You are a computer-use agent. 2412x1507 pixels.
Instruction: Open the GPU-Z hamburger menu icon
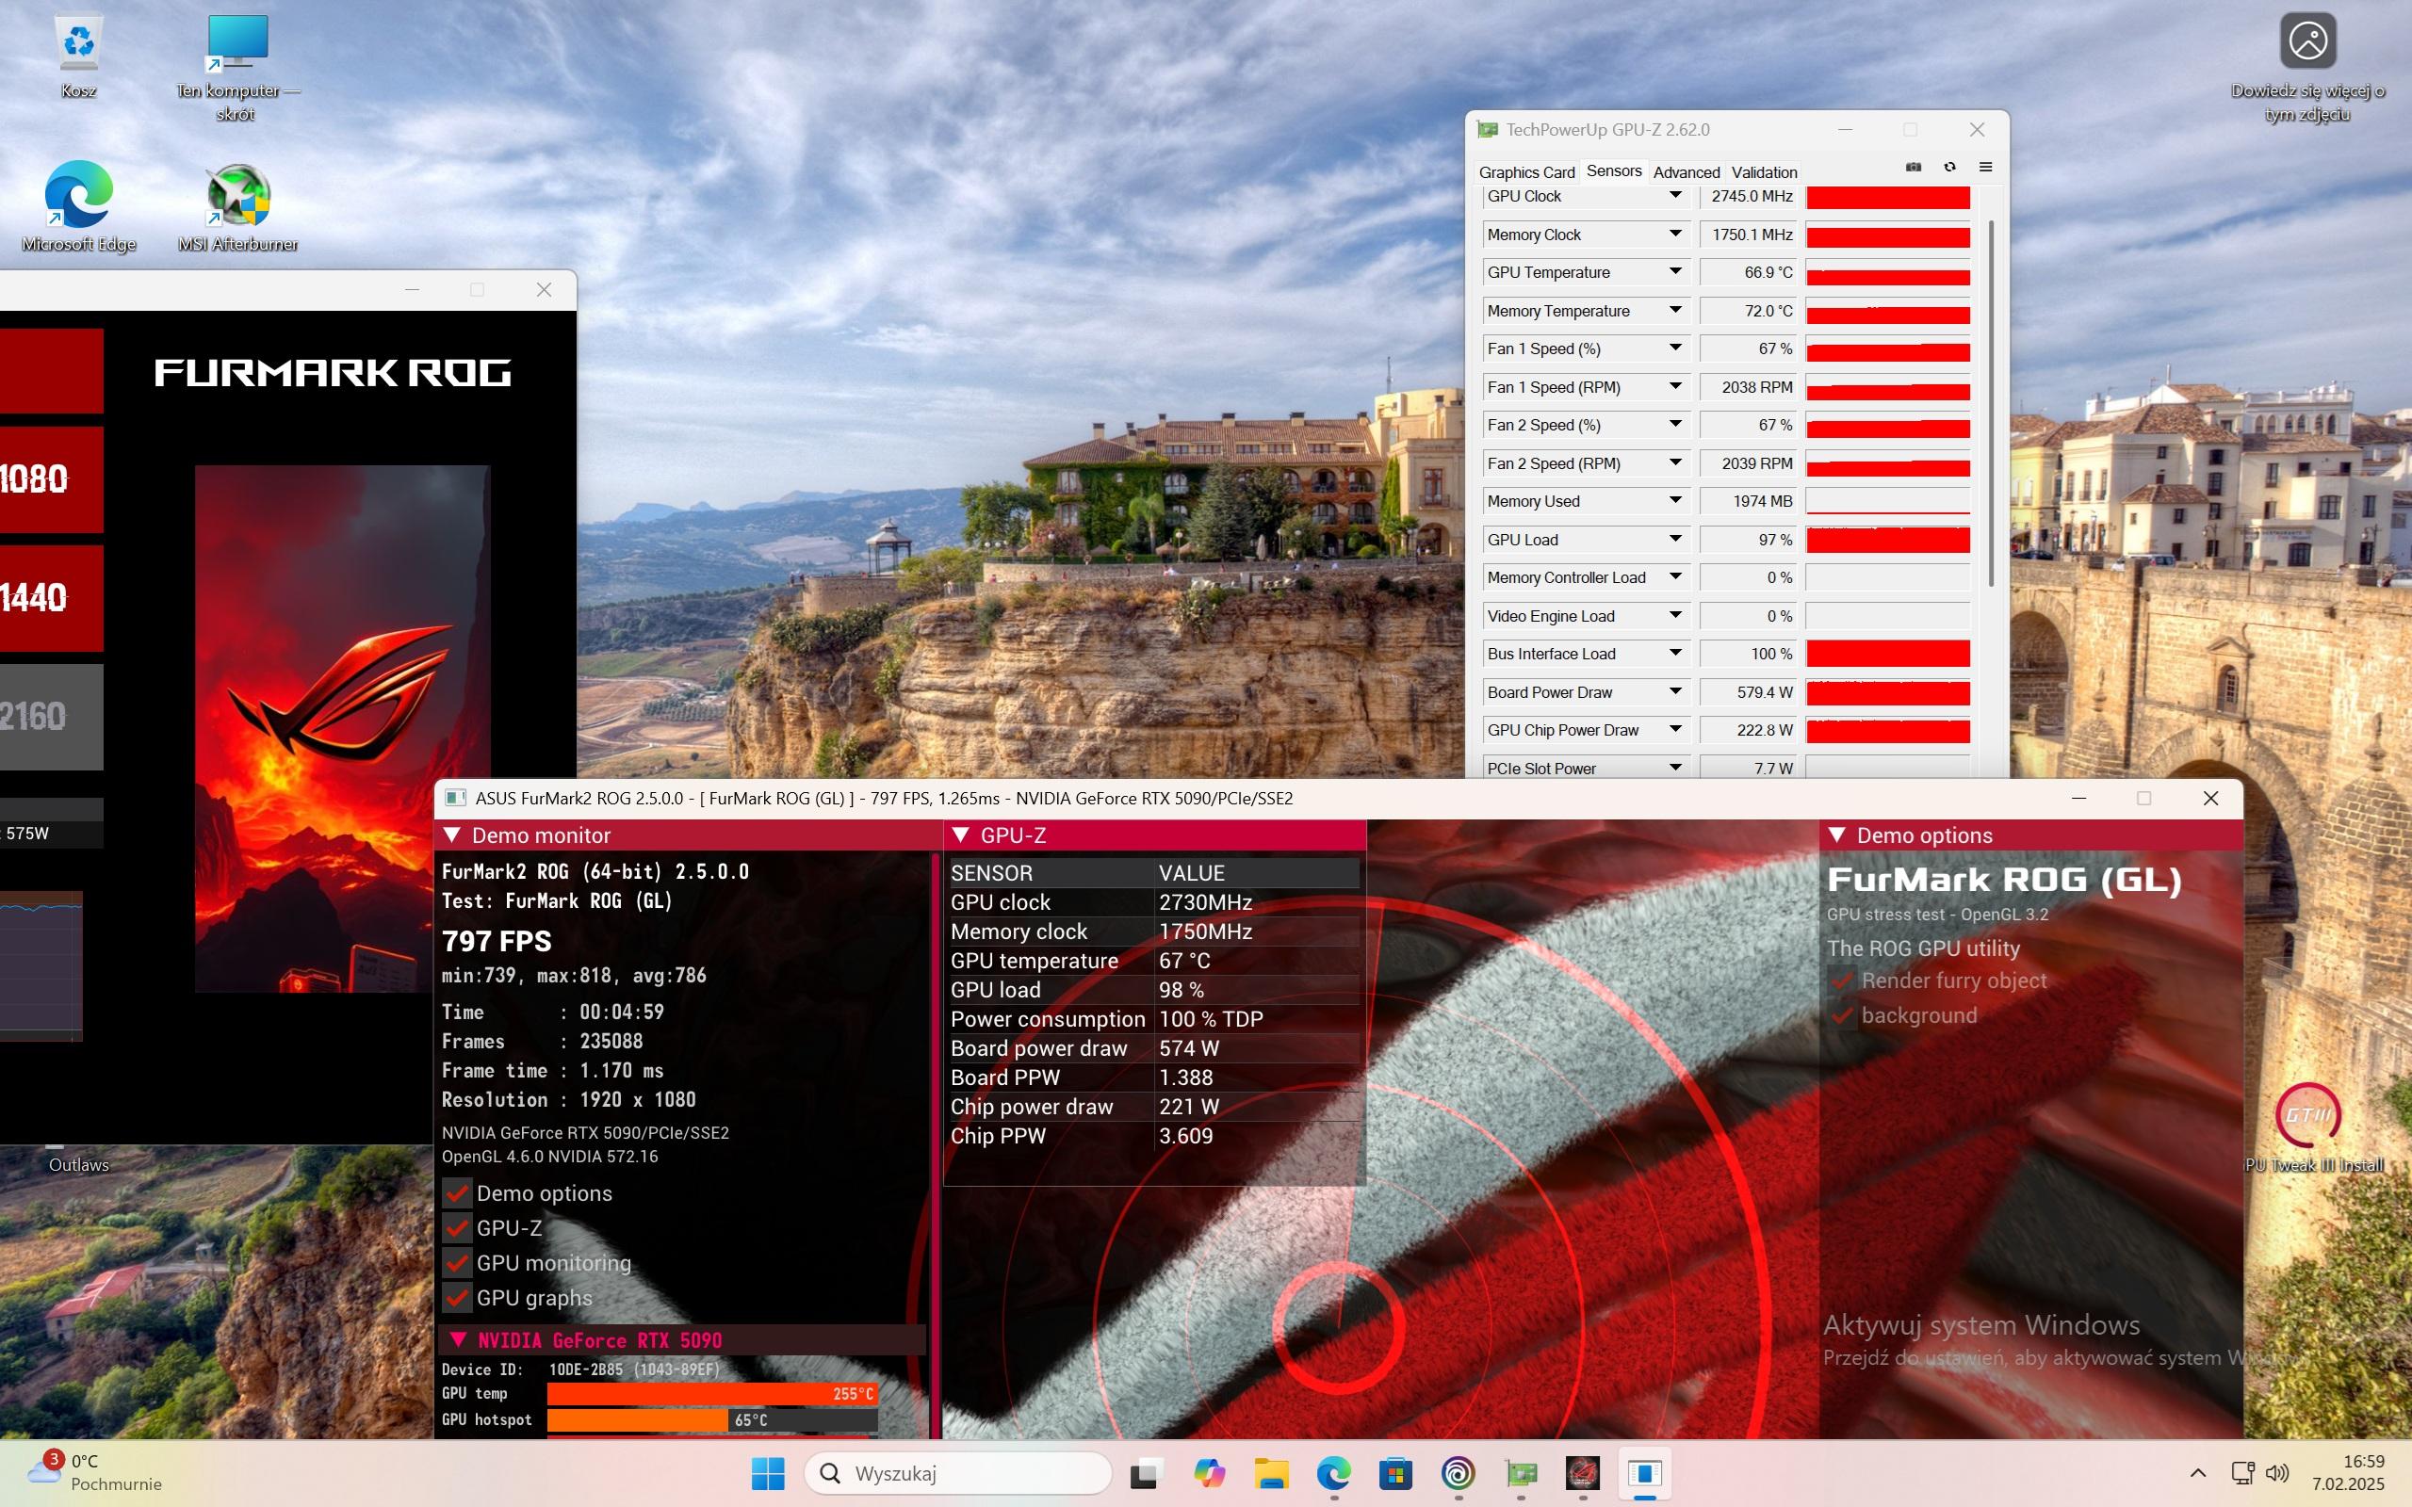point(1985,168)
